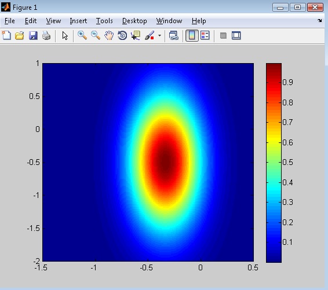Close the Figure 1 window

click(x=315, y=8)
